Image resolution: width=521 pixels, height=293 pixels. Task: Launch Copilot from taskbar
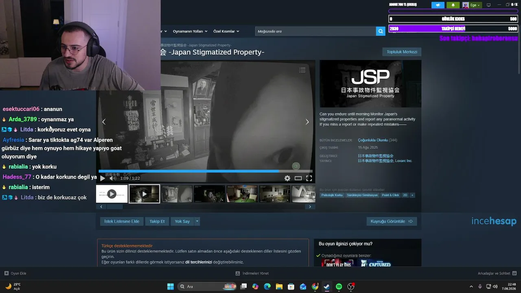255,286
